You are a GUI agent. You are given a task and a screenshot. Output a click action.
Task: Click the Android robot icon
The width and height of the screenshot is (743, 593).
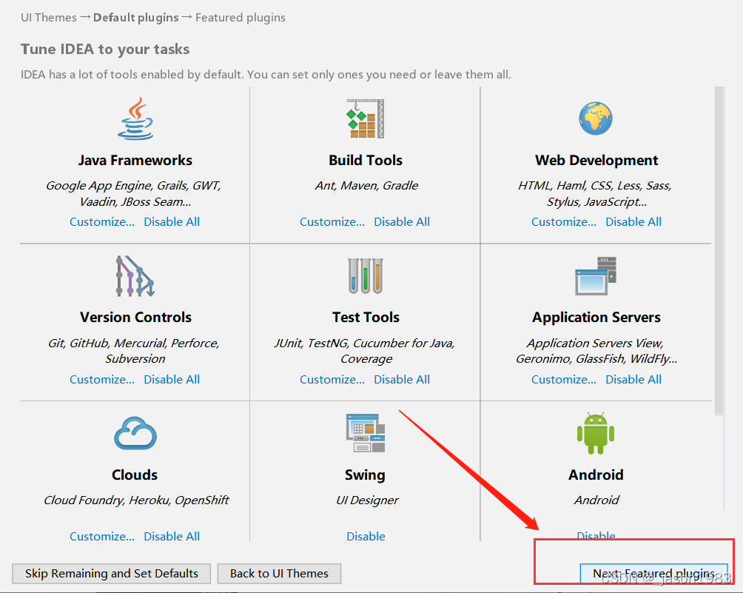(596, 433)
